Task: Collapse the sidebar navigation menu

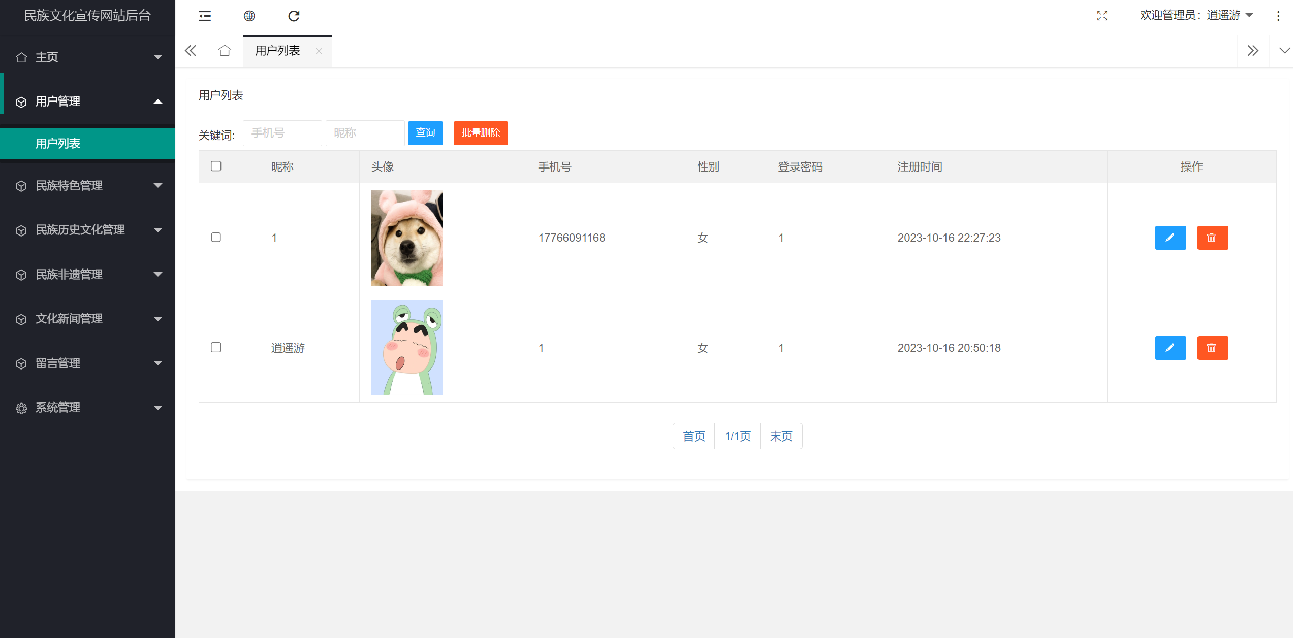Action: point(205,16)
